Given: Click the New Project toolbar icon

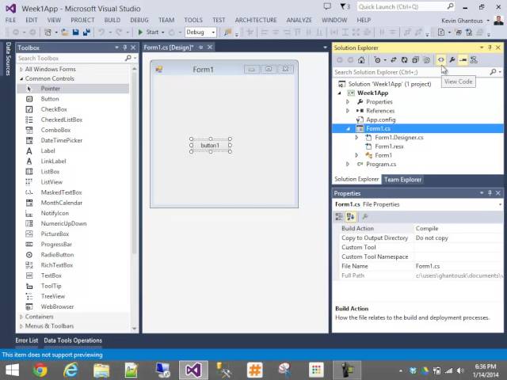Looking at the screenshot, I should tap(48, 32).
